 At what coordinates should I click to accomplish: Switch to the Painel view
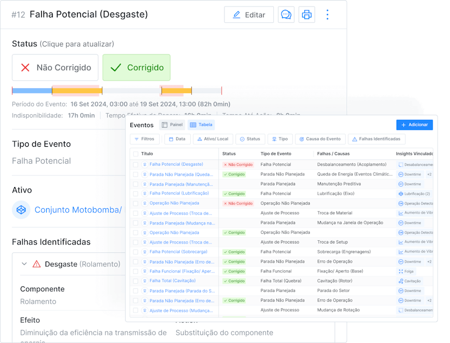tap(172, 125)
